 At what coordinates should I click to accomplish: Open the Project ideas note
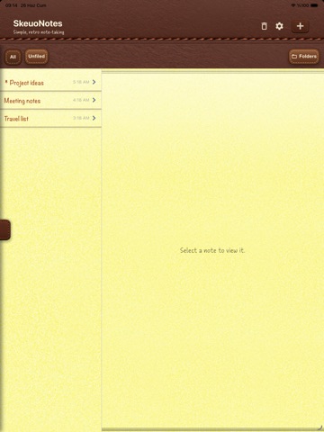click(x=50, y=82)
